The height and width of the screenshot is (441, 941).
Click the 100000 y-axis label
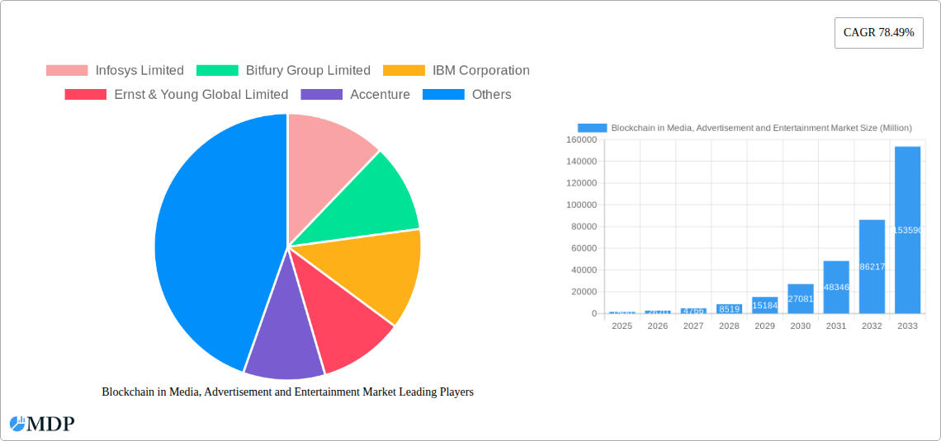coord(582,205)
